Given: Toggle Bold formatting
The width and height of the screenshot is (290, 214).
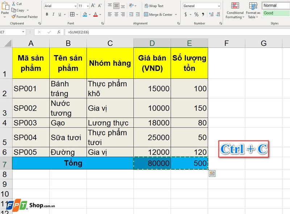Looking at the screenshot, I should pyautogui.click(x=47, y=14).
